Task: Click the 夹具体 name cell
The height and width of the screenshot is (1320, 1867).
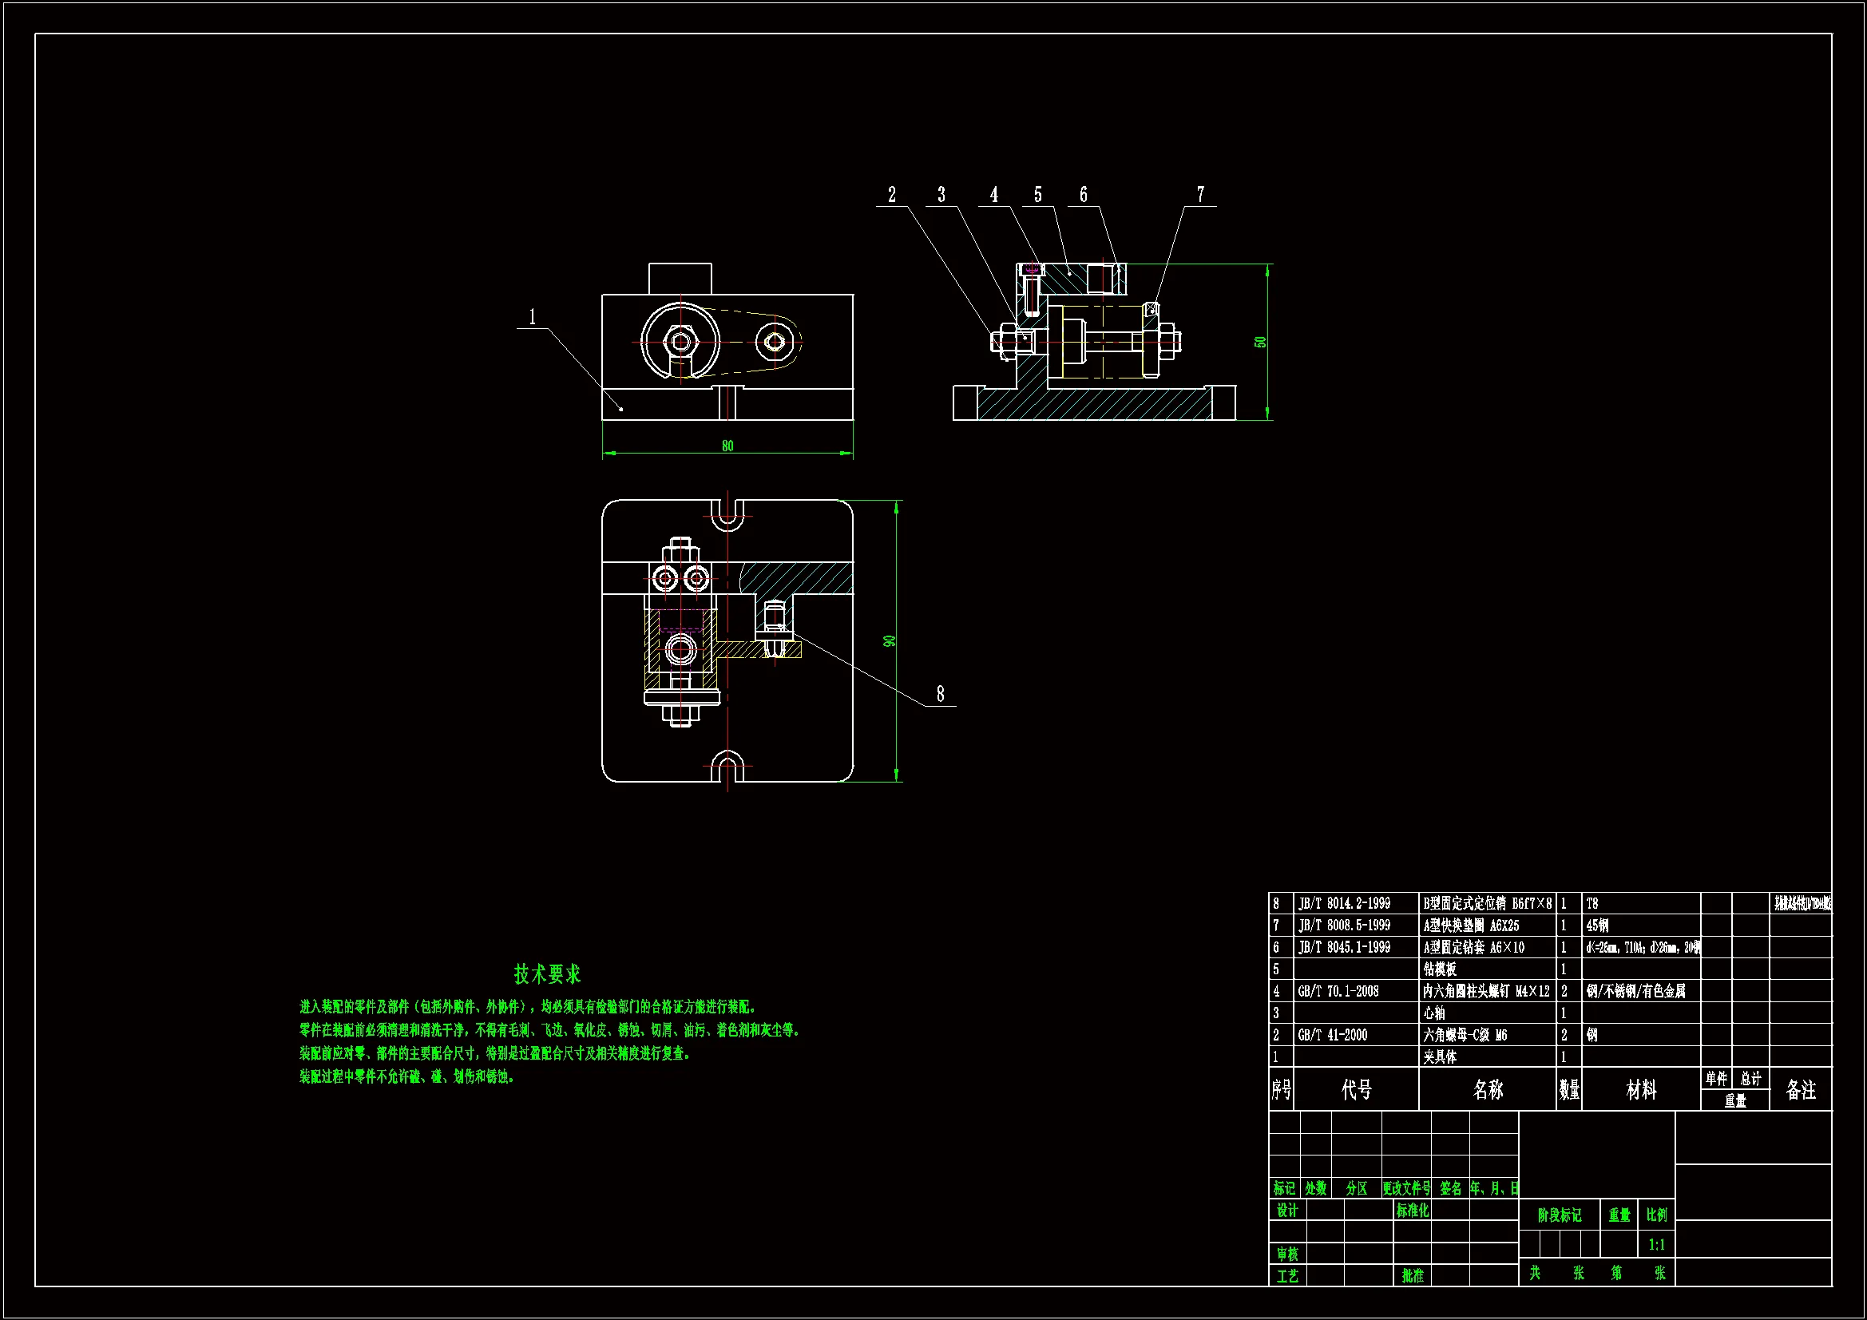Action: coord(1439,1056)
